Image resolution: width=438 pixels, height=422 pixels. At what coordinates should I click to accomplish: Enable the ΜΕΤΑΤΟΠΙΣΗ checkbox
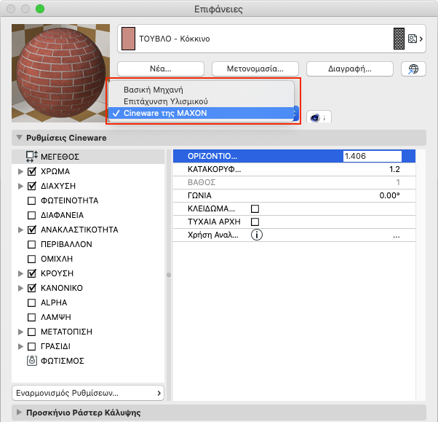coord(32,332)
